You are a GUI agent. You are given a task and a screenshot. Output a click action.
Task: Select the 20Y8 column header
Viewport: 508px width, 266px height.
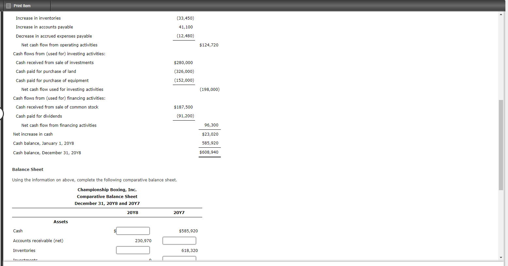pyautogui.click(x=133, y=213)
